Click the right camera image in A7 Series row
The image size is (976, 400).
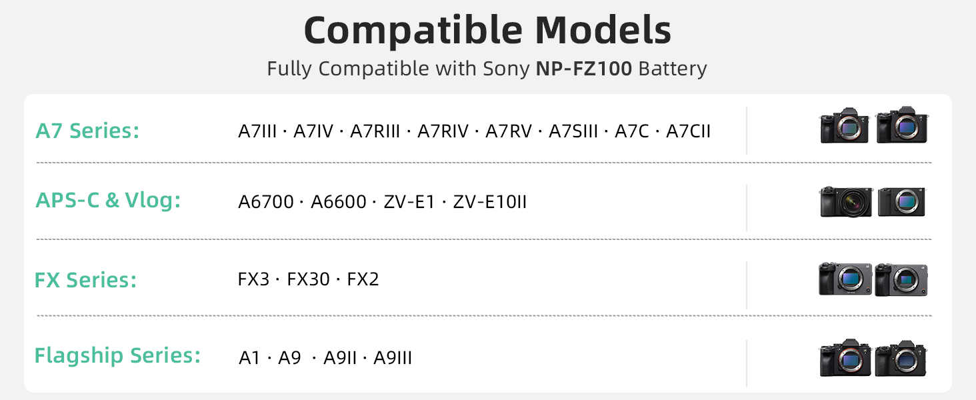pyautogui.click(x=902, y=125)
